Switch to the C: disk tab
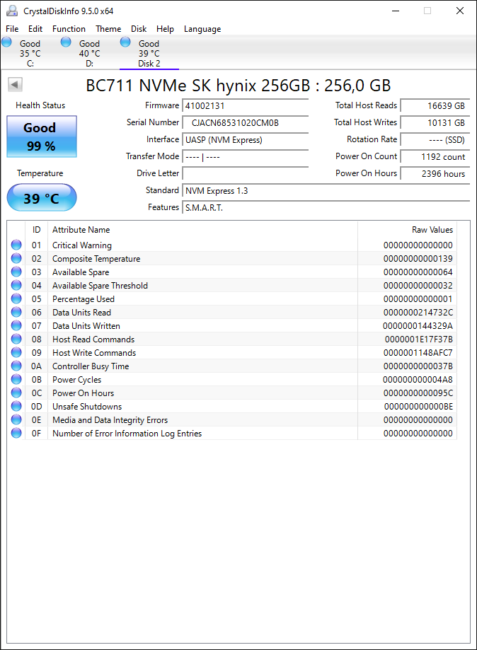Image resolution: width=477 pixels, height=650 pixels. [x=30, y=53]
